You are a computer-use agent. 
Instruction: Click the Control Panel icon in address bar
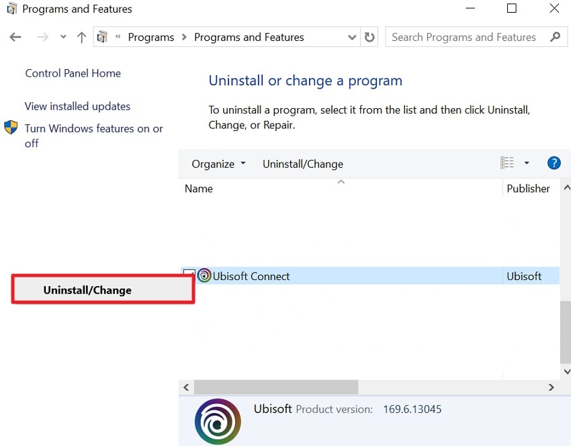pos(103,37)
